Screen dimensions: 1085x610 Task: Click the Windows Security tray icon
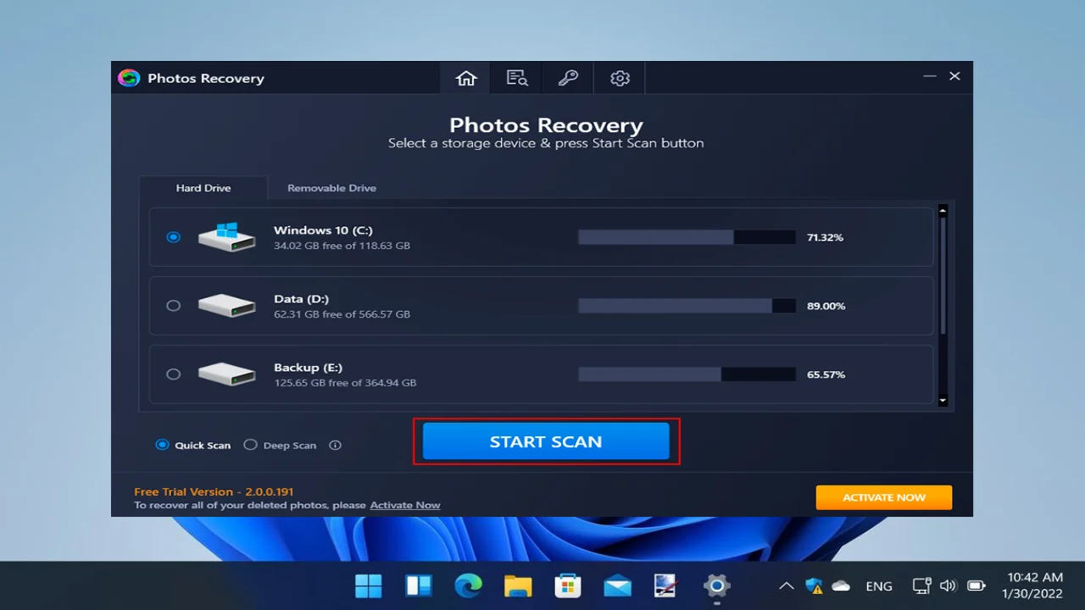pyautogui.click(x=814, y=585)
